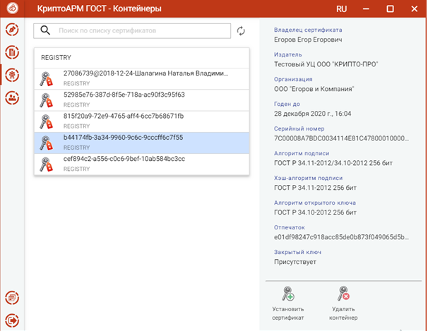Open the certificates/containers section icon in sidebar
This screenshot has height=331, width=428.
[12, 75]
